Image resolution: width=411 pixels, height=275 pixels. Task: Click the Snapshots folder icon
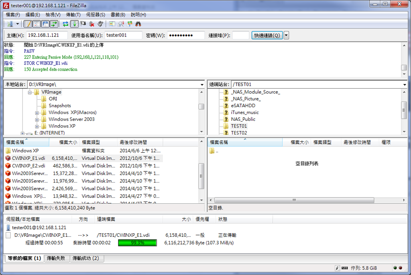(x=44, y=106)
